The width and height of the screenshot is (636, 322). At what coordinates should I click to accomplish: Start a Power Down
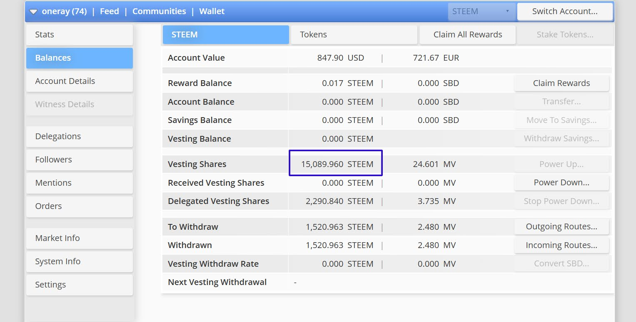click(x=561, y=183)
